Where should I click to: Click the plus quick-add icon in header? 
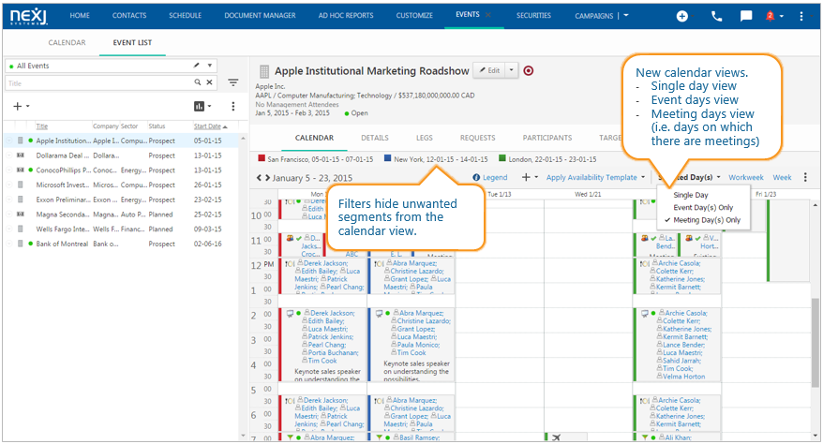pos(681,16)
